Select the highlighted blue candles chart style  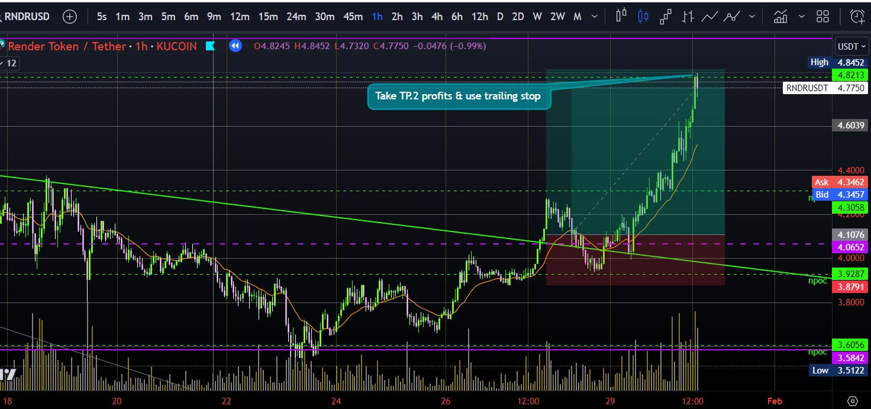tap(643, 17)
